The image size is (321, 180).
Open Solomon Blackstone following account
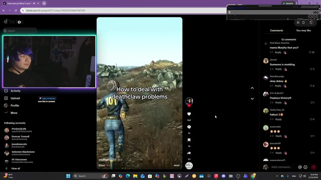pyautogui.click(x=20, y=153)
